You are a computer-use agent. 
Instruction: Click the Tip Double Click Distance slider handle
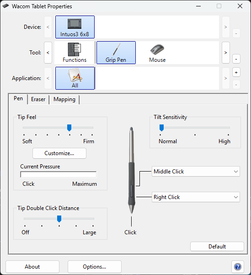59,219
